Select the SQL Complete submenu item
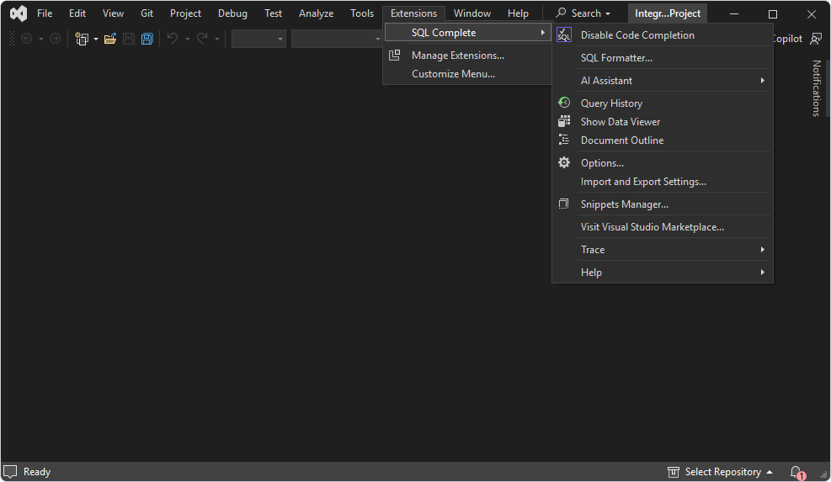 pos(468,32)
